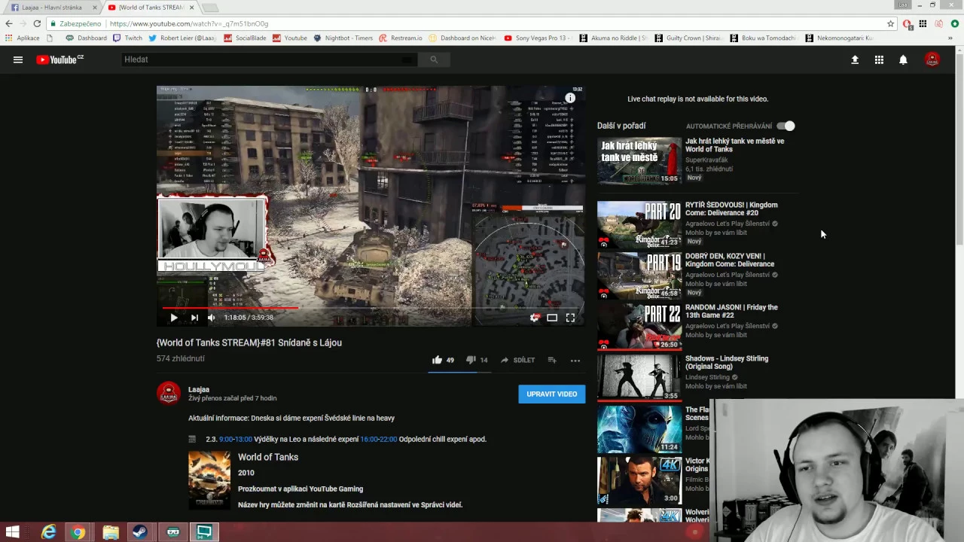Image resolution: width=964 pixels, height=542 pixels.
Task: Open the YouTube apps grid
Action: 879,59
